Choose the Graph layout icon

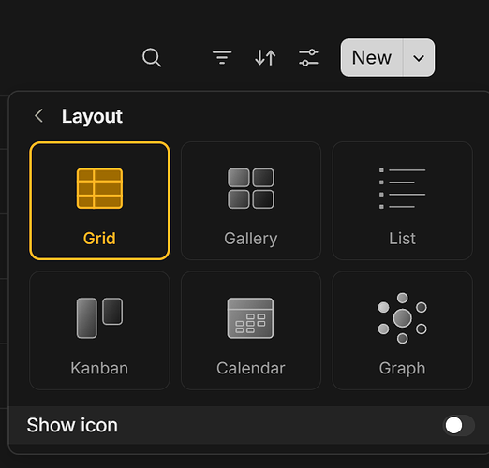402,318
